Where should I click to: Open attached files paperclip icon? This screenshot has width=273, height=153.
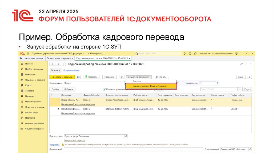pos(122,77)
